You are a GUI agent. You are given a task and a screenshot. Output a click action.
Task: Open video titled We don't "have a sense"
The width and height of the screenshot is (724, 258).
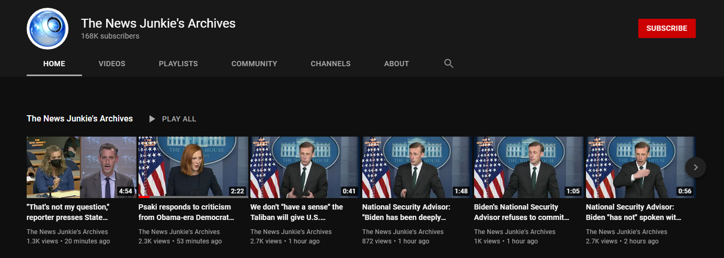297,212
